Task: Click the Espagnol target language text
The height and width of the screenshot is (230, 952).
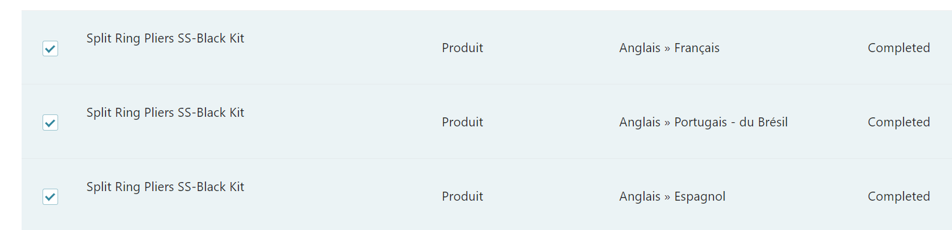Action: (700, 197)
